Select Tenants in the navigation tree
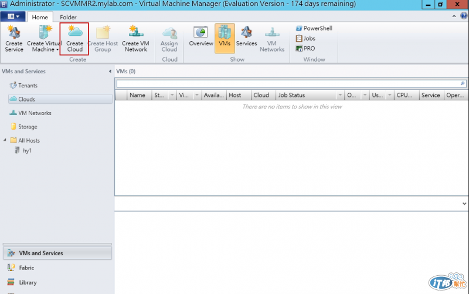 23,86
